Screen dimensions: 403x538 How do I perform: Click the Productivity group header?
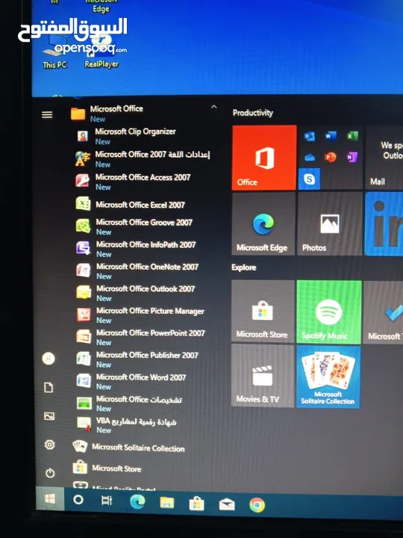252,113
